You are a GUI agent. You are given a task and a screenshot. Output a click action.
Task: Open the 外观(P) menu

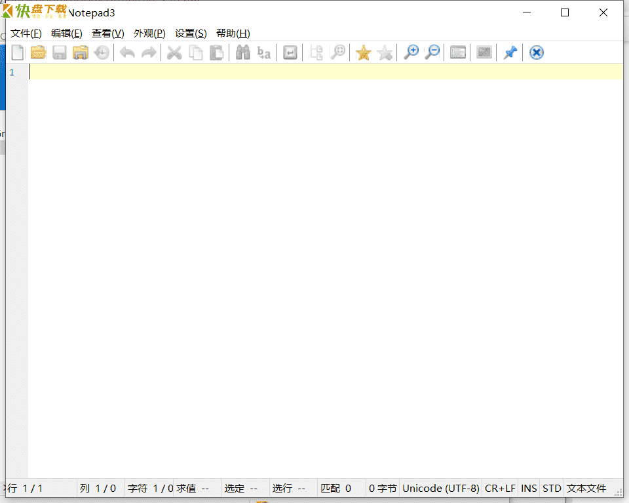(x=149, y=33)
